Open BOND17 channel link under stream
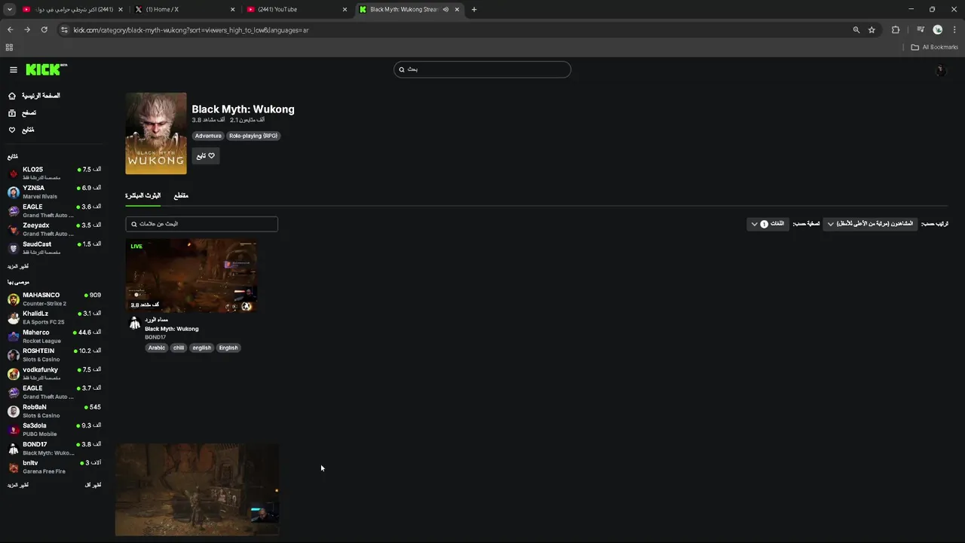 tap(155, 337)
